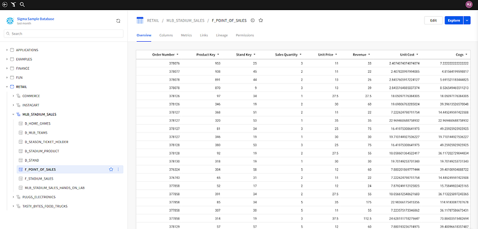Click the APPLICATIONS database icon
The height and width of the screenshot is (229, 478).
pyautogui.click(x=12, y=50)
